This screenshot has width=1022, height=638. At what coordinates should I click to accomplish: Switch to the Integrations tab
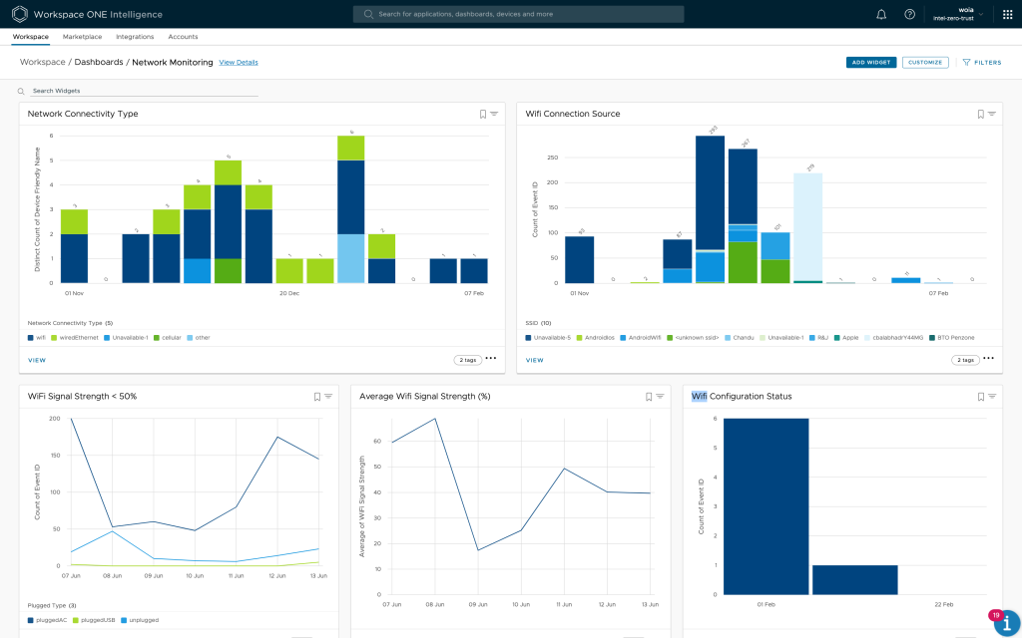click(x=135, y=37)
